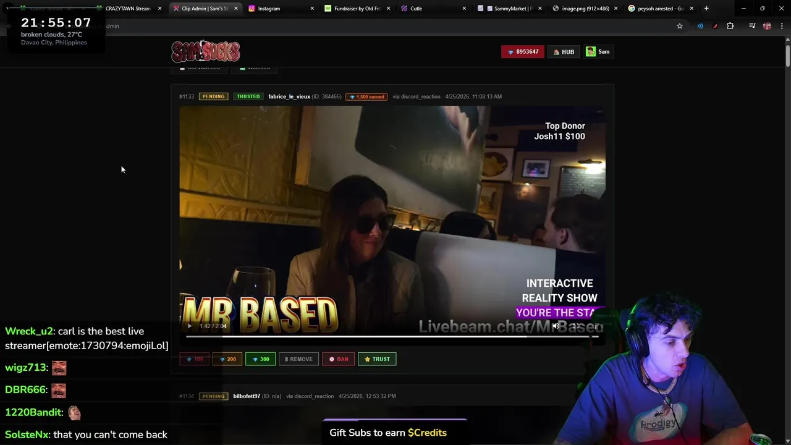791x445 pixels.
Task: Award 100 credits to clip #1133
Action: (x=194, y=359)
